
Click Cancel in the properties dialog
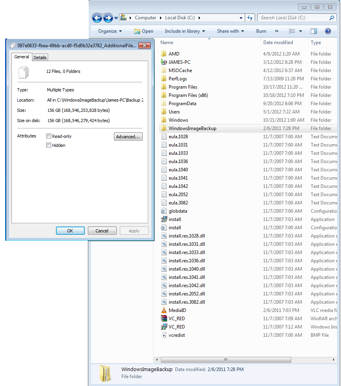(102, 231)
